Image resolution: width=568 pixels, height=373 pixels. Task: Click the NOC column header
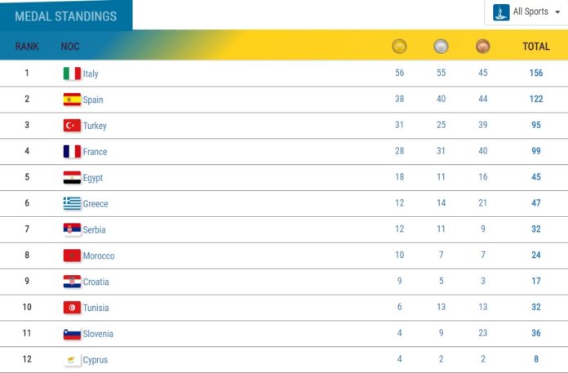pyautogui.click(x=70, y=47)
